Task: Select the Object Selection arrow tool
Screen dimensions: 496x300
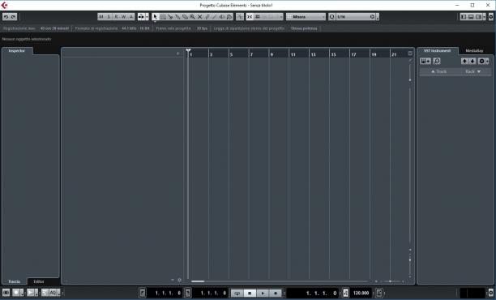Action: click(155, 17)
